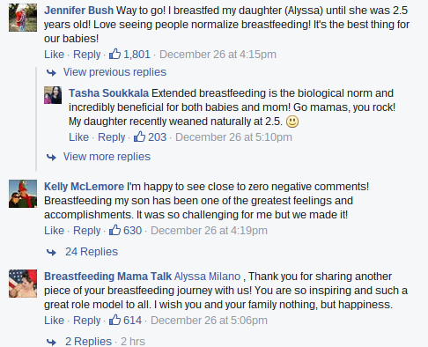Click reply arrow icon beside View previous replies

(x=51, y=72)
